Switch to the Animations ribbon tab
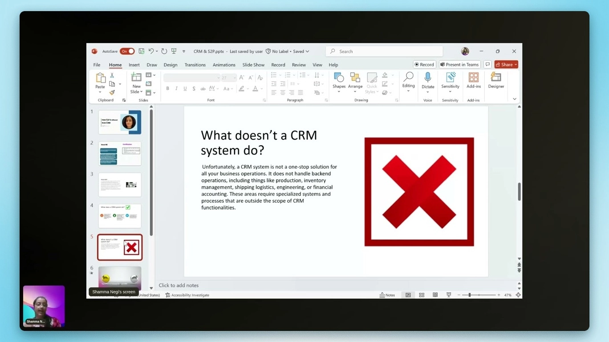This screenshot has width=609, height=342. (223, 65)
